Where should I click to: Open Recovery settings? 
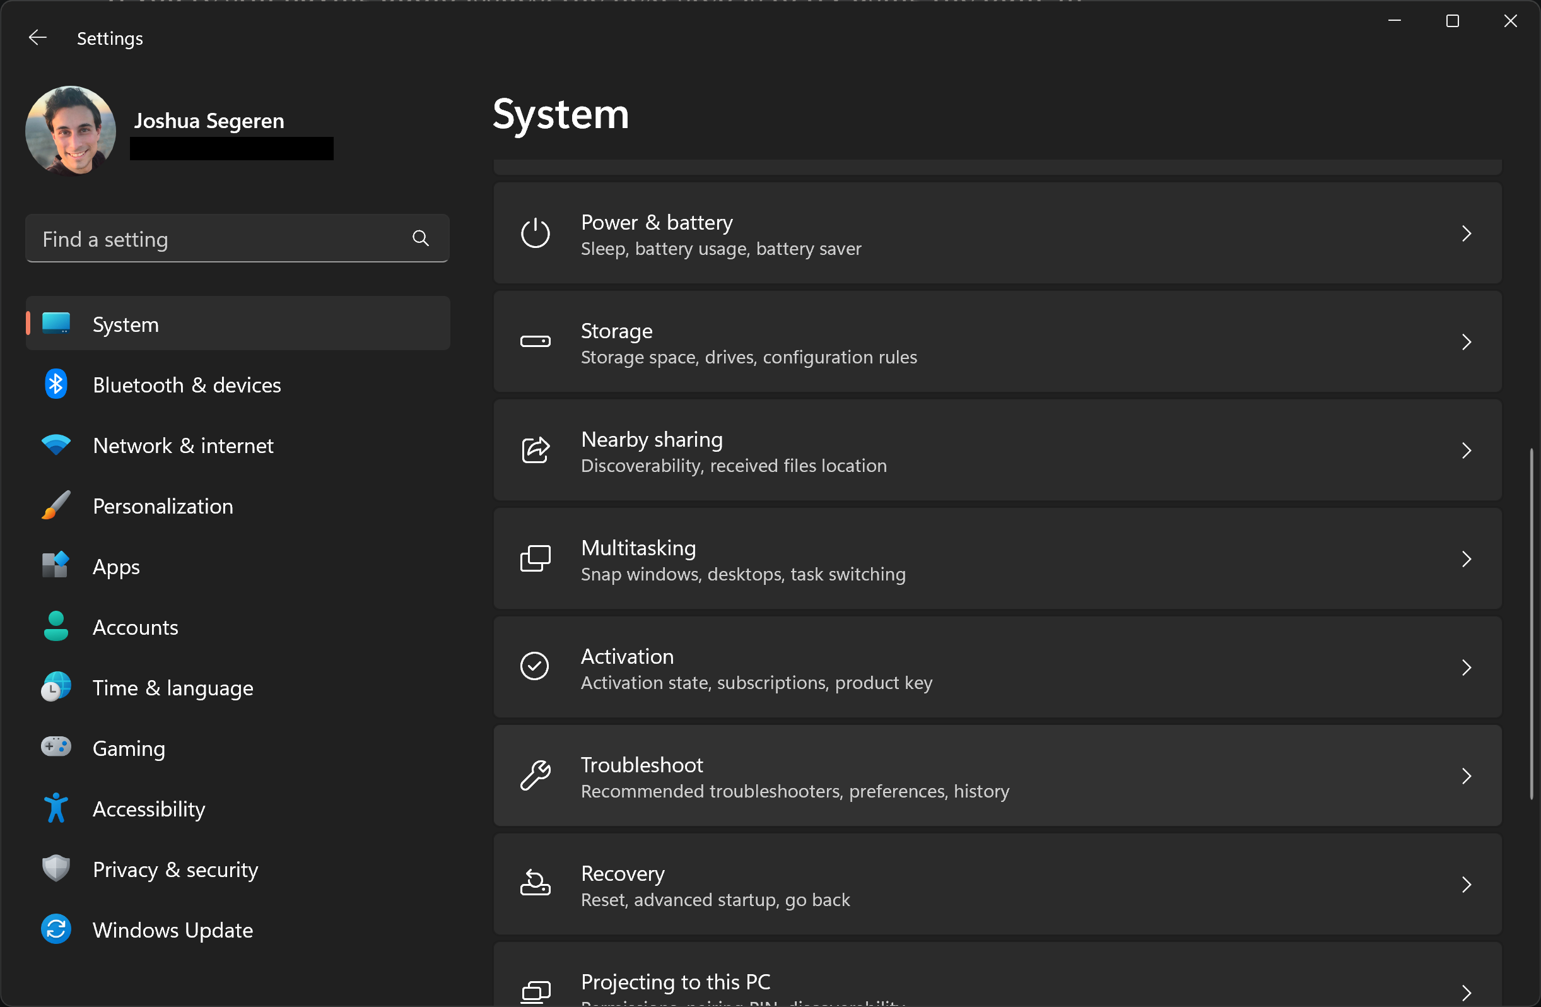[999, 885]
